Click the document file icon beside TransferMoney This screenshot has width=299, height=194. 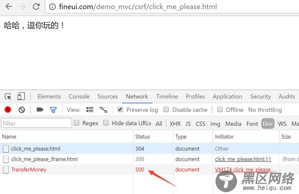[6, 169]
